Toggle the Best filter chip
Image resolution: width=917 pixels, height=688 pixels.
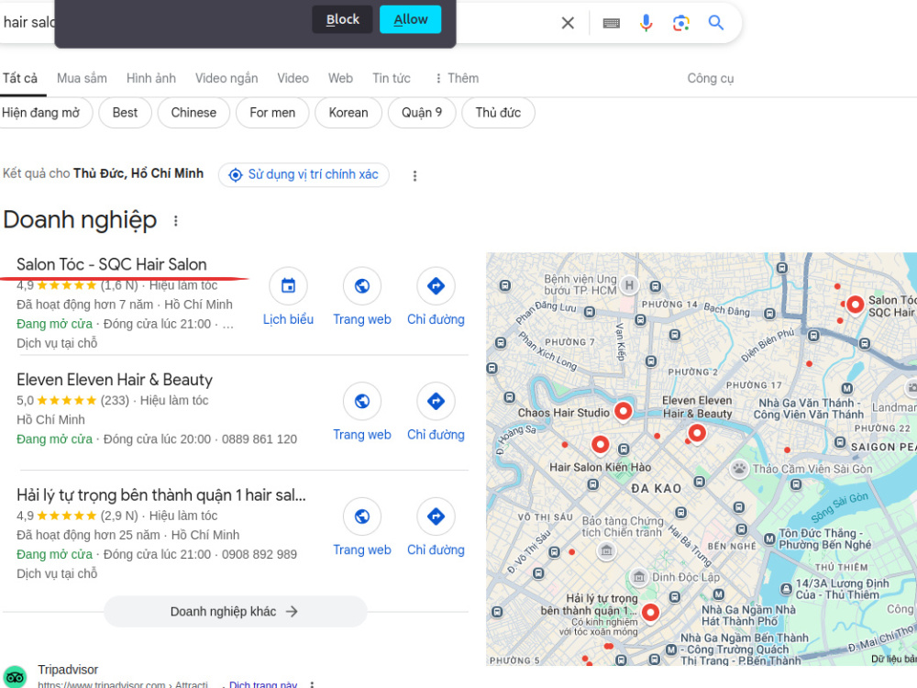125,113
